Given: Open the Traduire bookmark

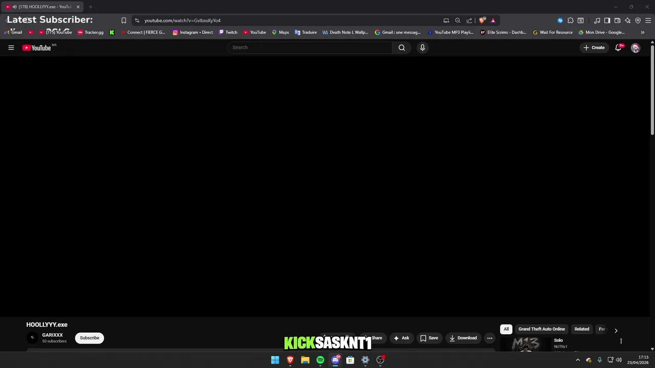Looking at the screenshot, I should (305, 32).
